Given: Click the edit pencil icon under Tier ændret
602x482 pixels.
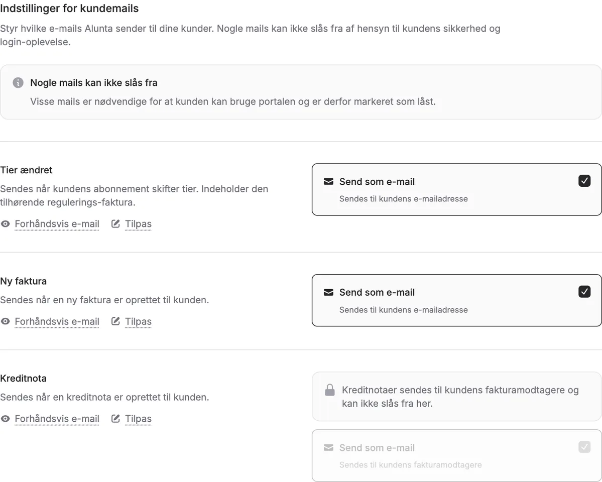Looking at the screenshot, I should click(115, 223).
